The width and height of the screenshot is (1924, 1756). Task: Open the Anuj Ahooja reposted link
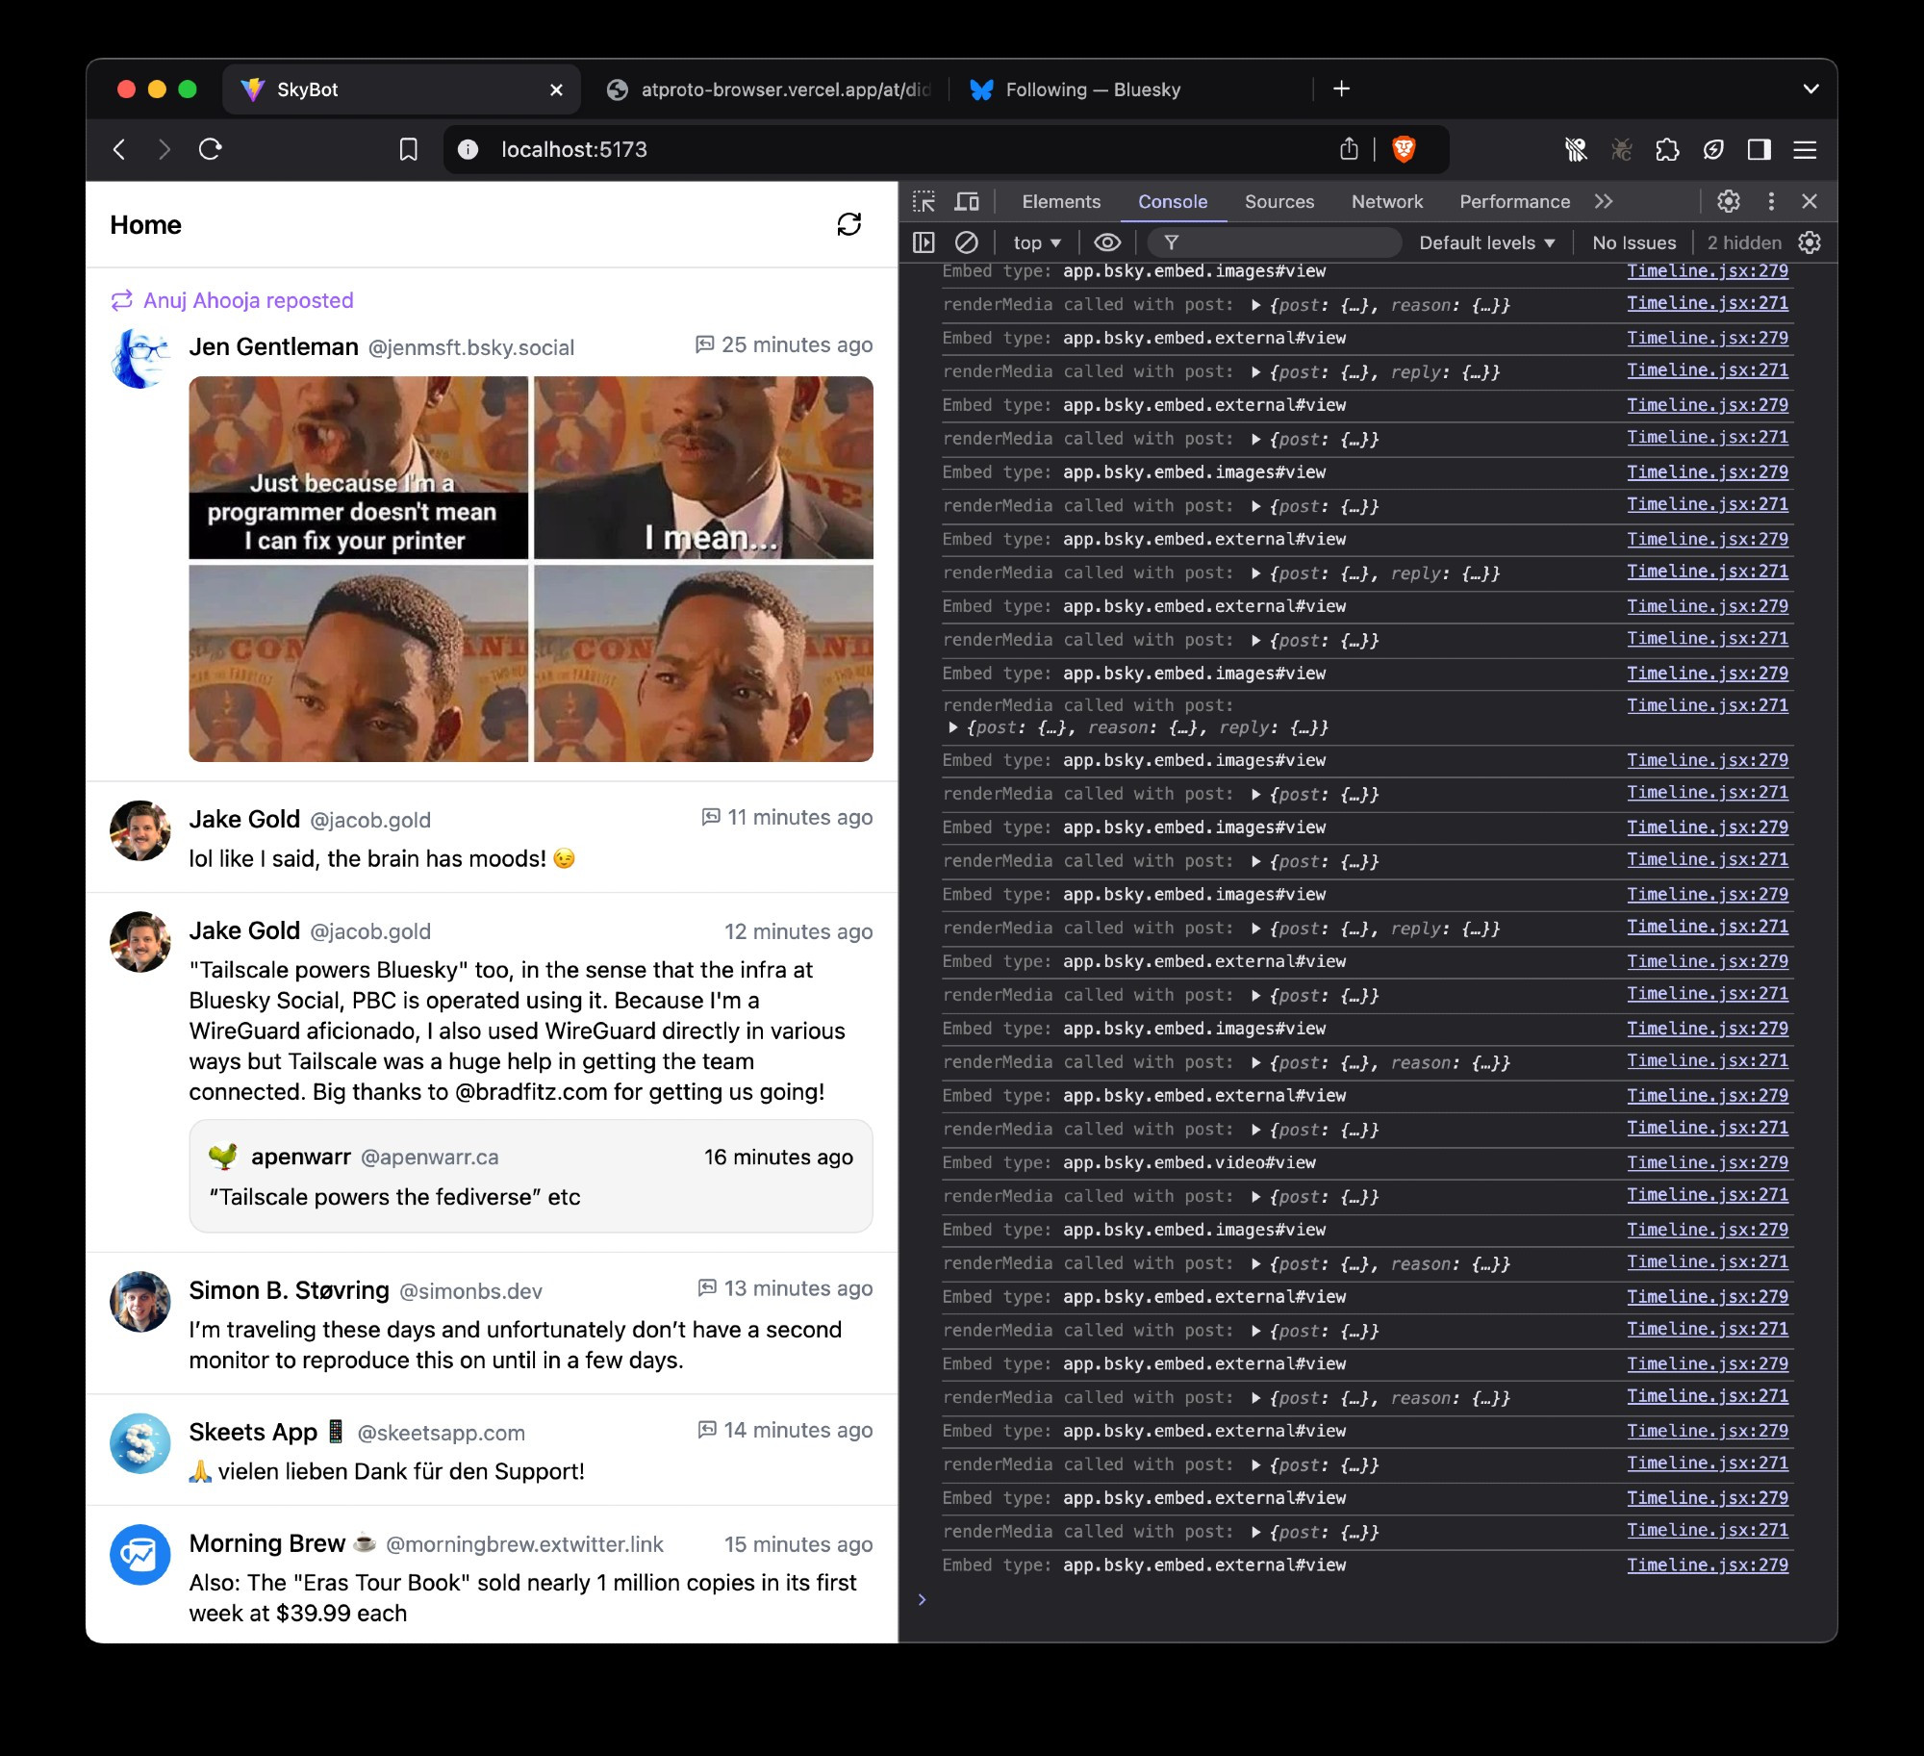point(248,300)
